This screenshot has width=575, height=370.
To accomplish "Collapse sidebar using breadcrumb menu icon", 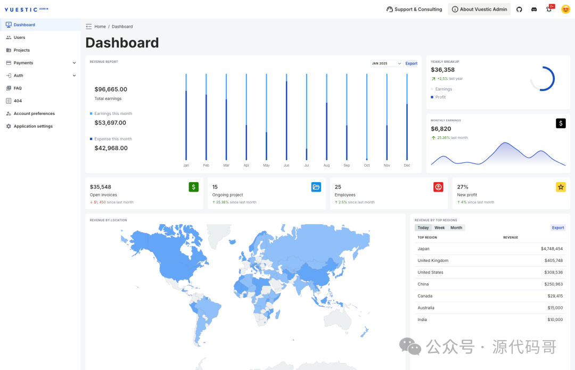I will 88,26.
